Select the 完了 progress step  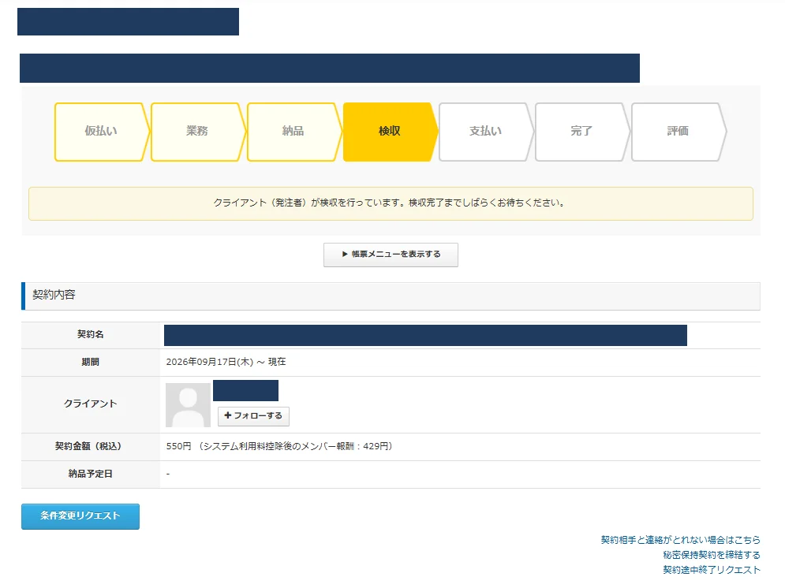click(581, 132)
